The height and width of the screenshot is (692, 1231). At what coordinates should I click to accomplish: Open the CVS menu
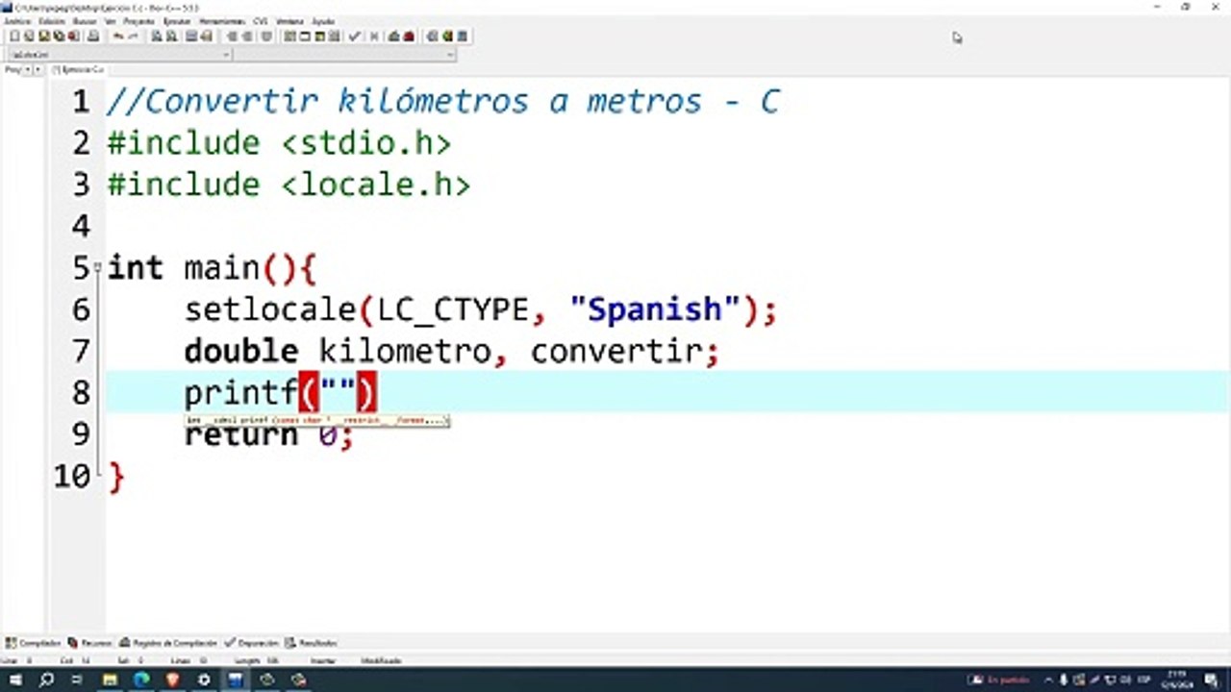(x=261, y=21)
